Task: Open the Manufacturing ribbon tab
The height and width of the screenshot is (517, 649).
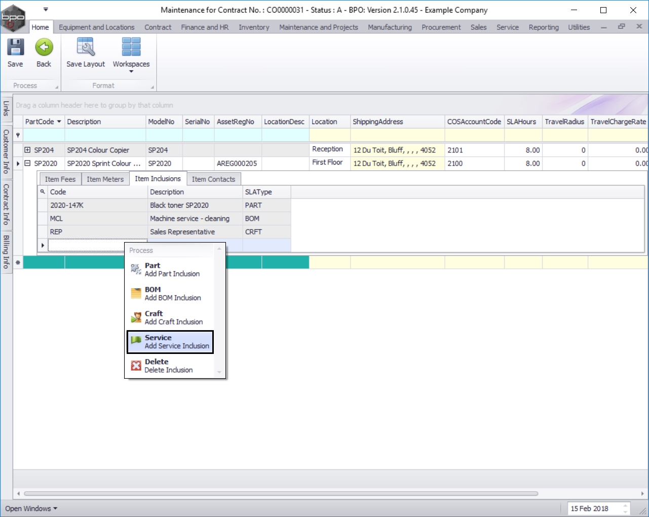Action: coord(390,27)
